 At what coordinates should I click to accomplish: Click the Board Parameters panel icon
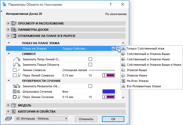point(14,30)
